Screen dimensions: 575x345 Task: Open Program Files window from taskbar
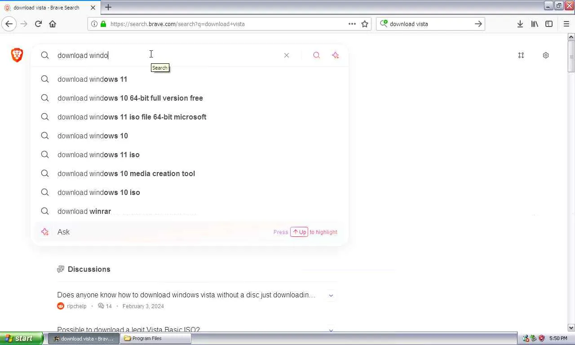tap(156, 338)
